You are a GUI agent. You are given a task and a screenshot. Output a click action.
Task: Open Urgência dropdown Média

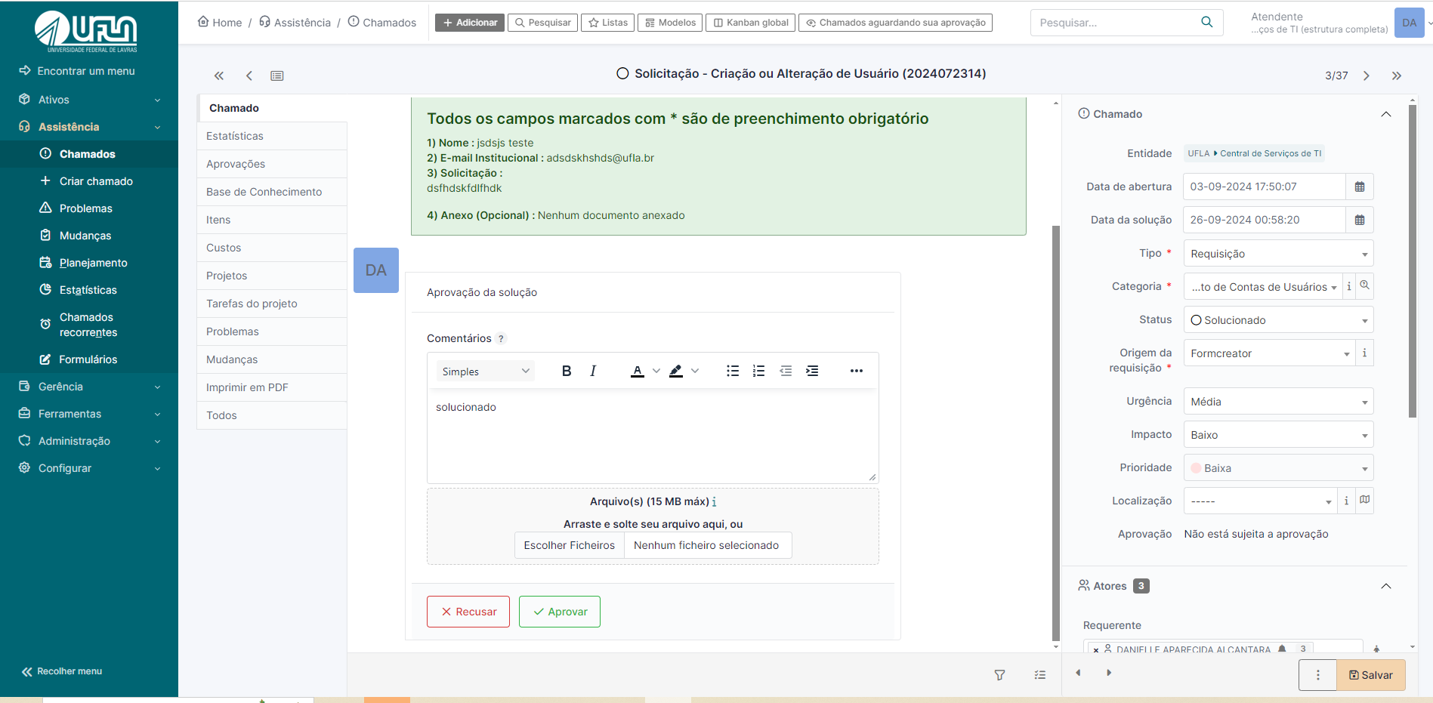click(1278, 402)
